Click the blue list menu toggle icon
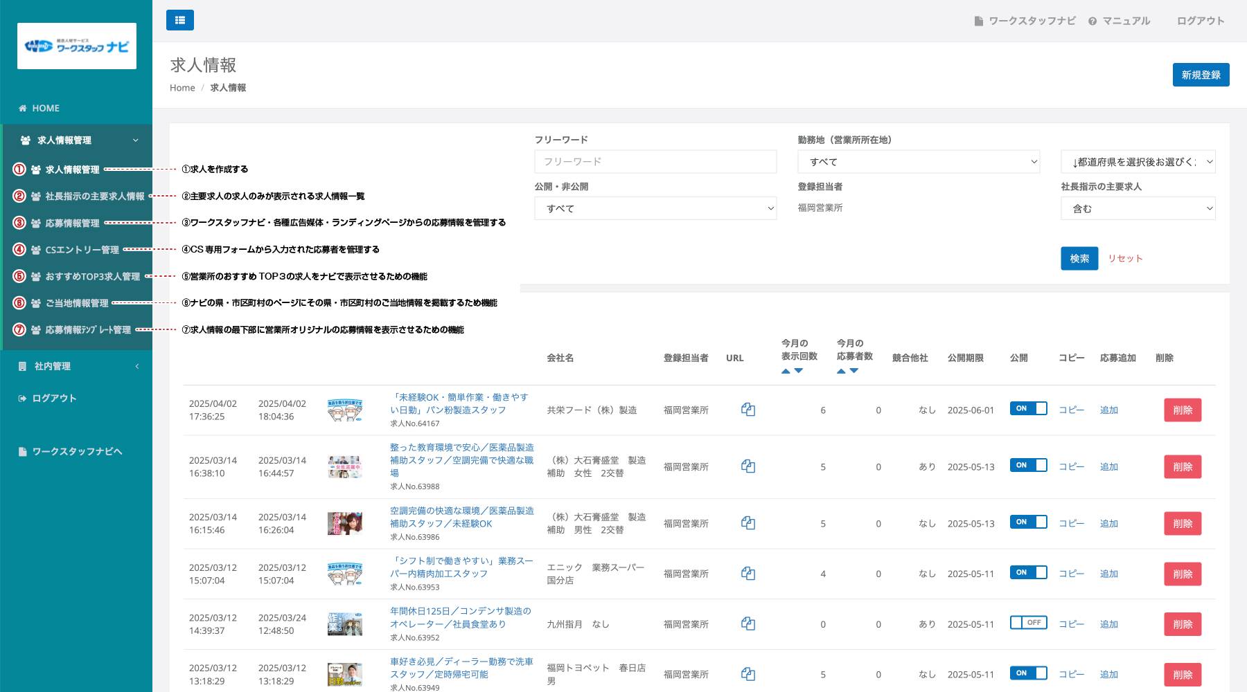 coord(180,20)
